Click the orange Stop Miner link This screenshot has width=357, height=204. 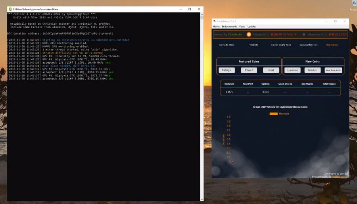tap(332, 45)
